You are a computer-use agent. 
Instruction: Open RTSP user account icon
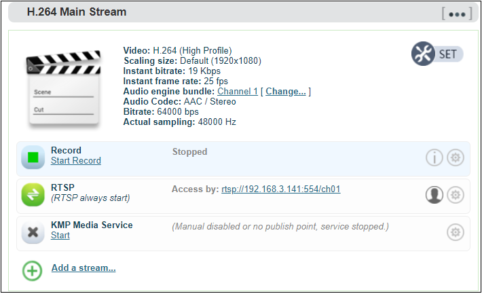tap(434, 195)
